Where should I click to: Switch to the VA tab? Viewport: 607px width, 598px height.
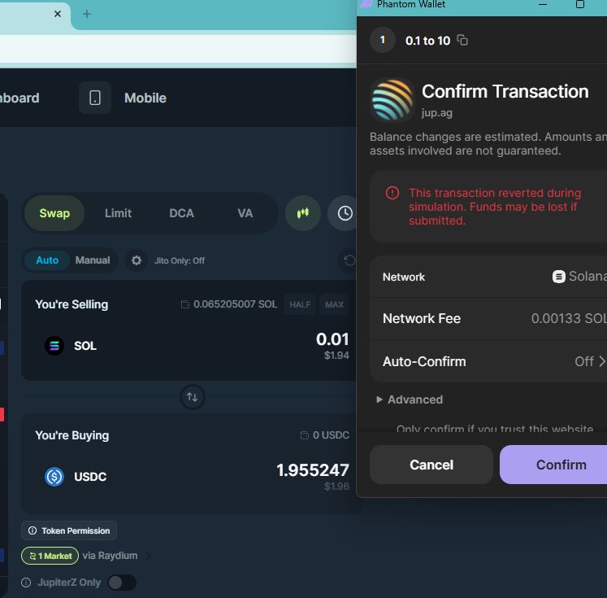tap(245, 213)
